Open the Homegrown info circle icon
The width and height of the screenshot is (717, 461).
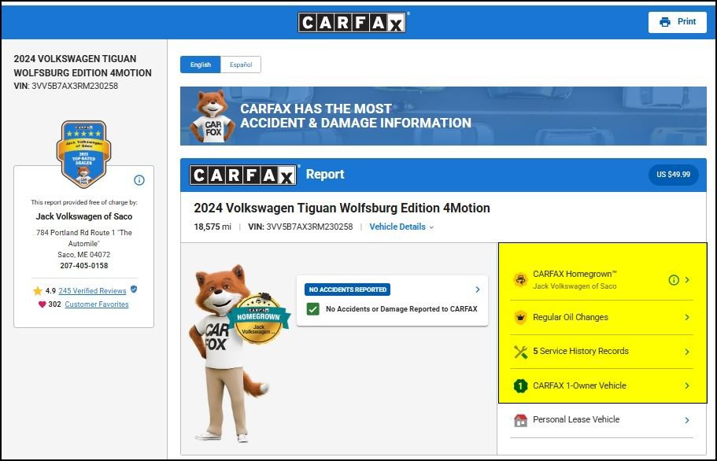coord(674,279)
